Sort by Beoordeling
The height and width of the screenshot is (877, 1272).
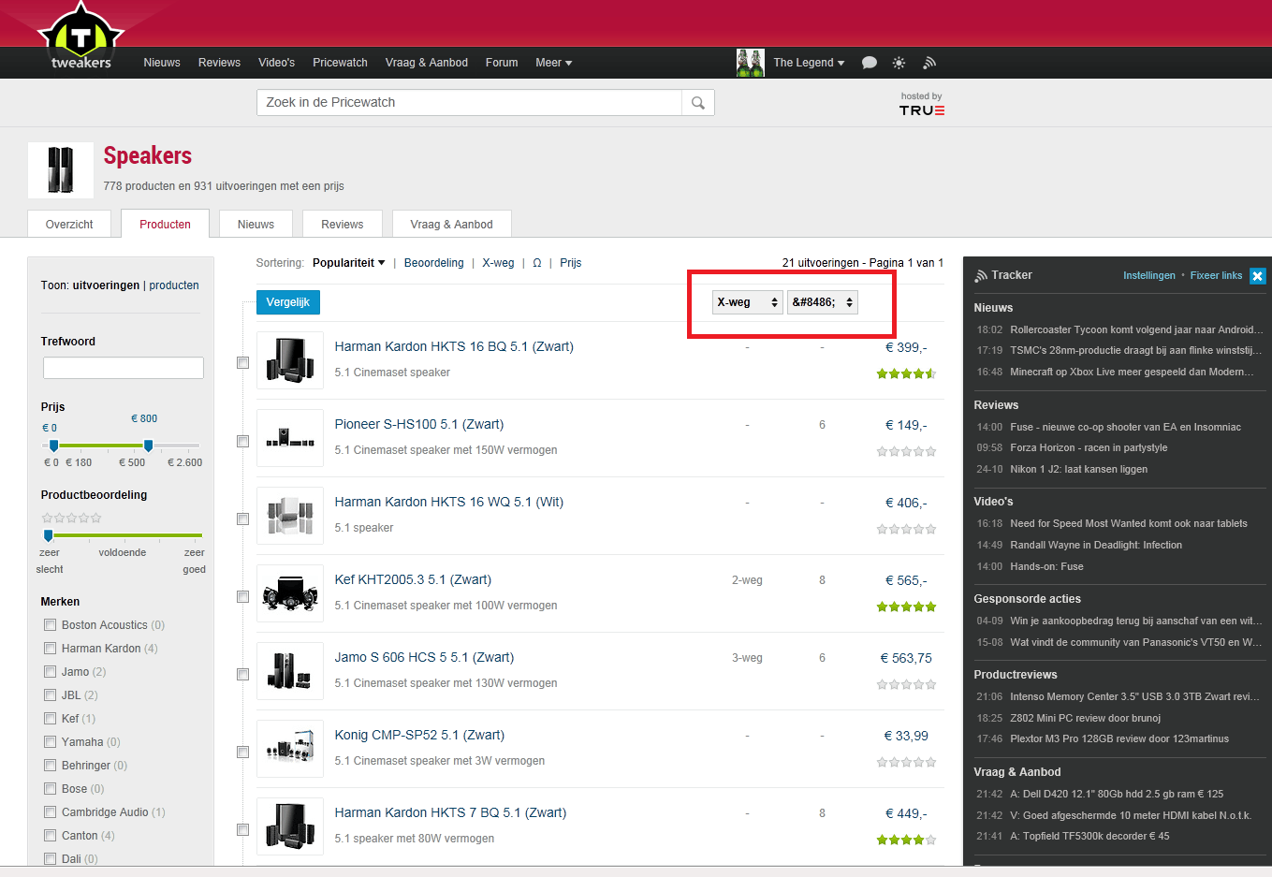click(x=433, y=263)
